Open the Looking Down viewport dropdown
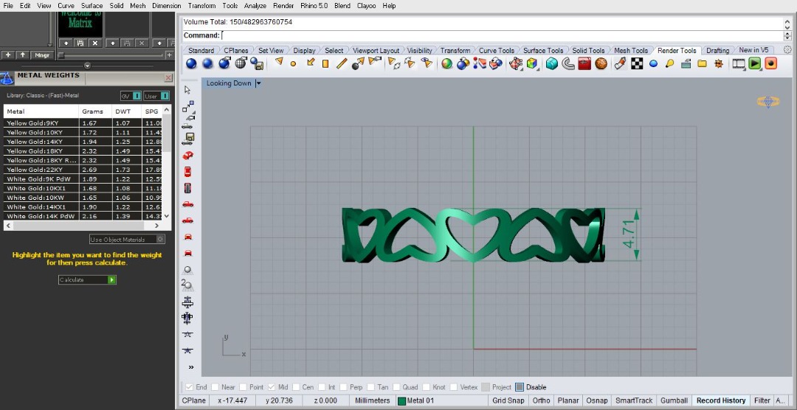 258,83
